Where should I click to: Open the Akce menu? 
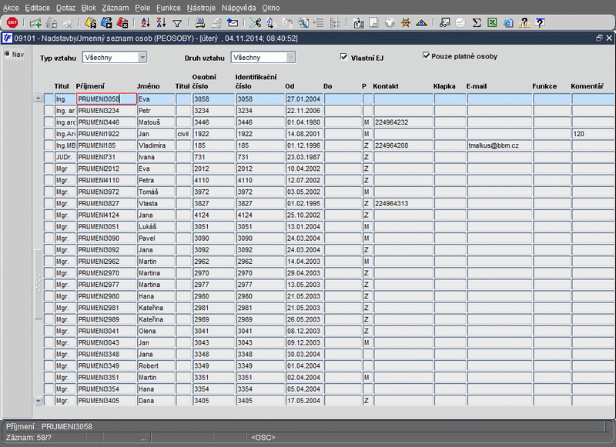(x=11, y=8)
